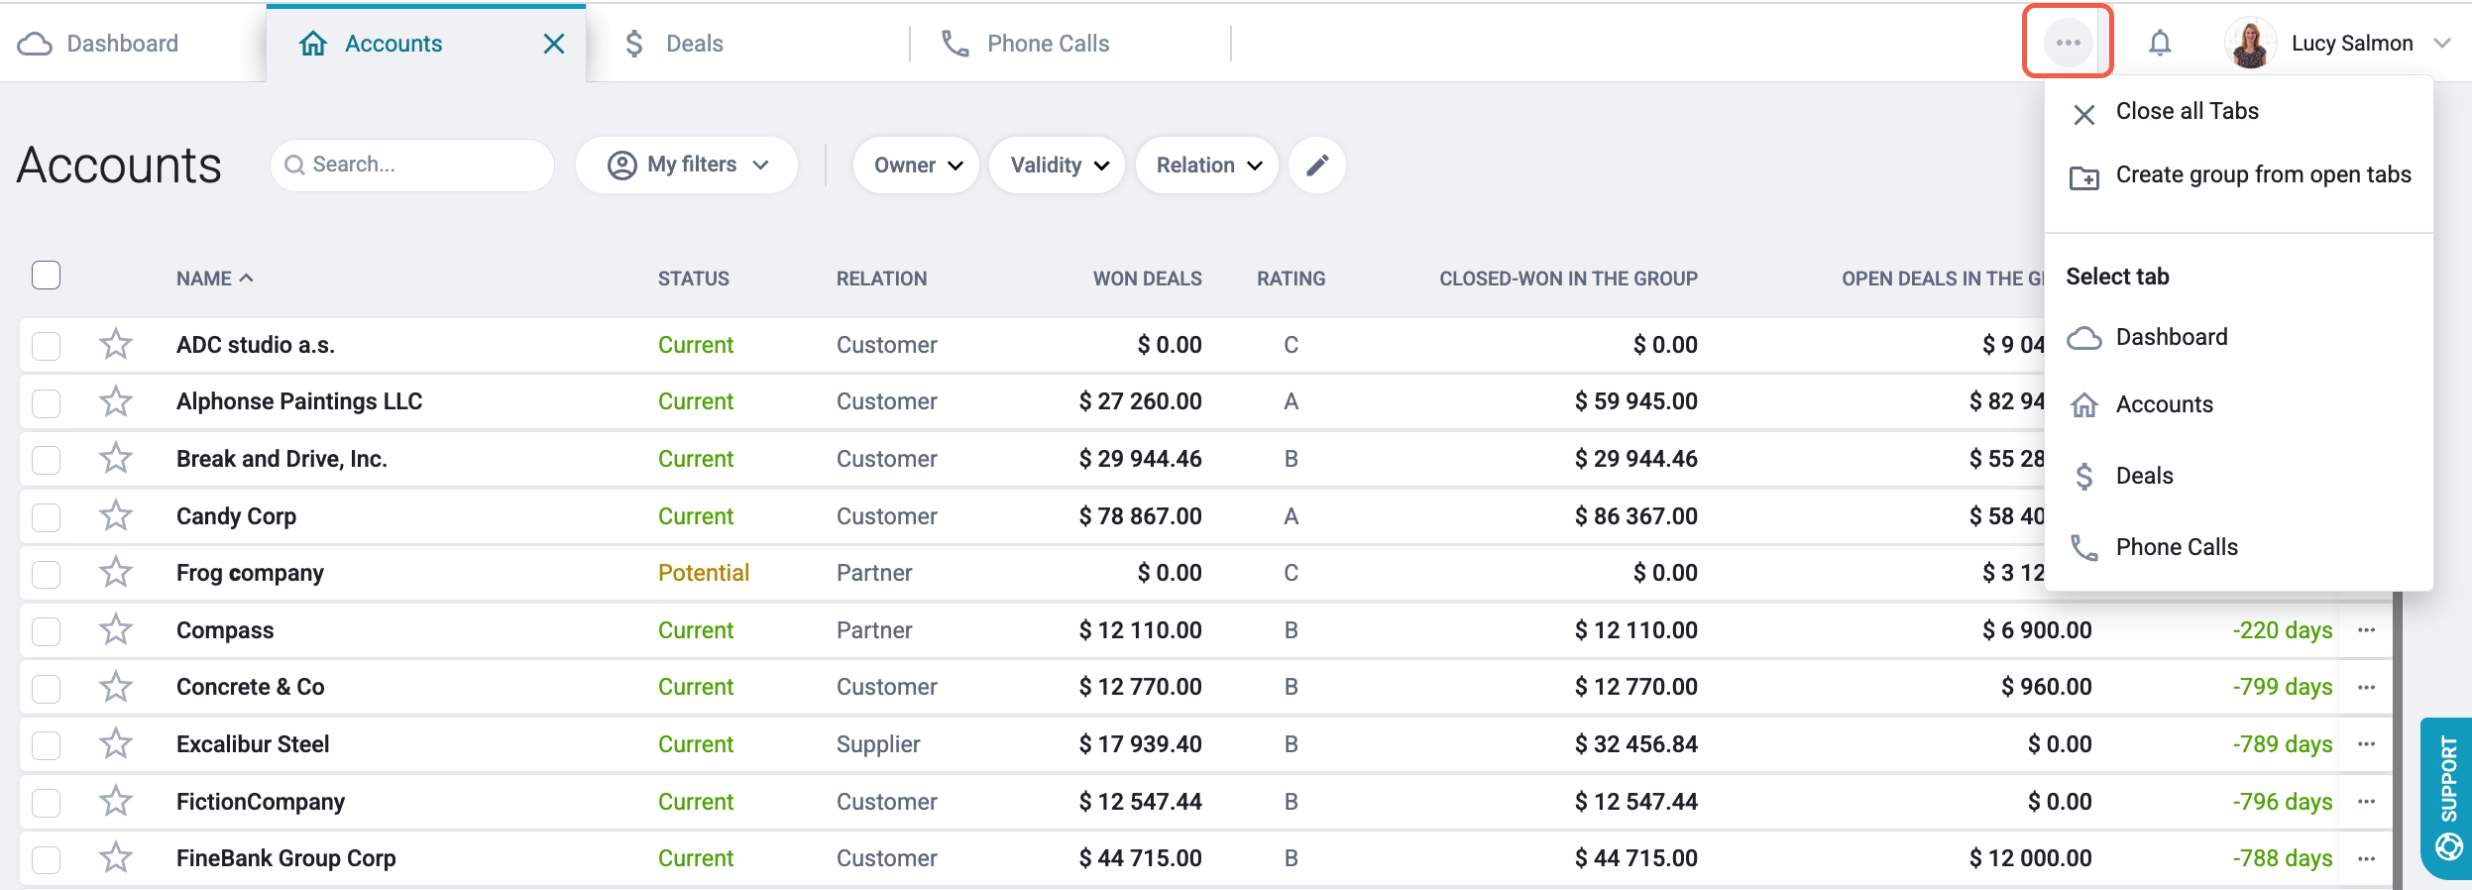The height and width of the screenshot is (890, 2472).
Task: Expand the My filters dropdown
Action: pyautogui.click(x=687, y=165)
